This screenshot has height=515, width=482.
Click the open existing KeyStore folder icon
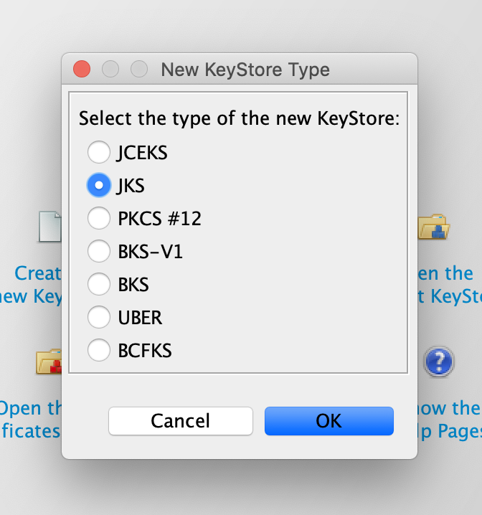[434, 227]
